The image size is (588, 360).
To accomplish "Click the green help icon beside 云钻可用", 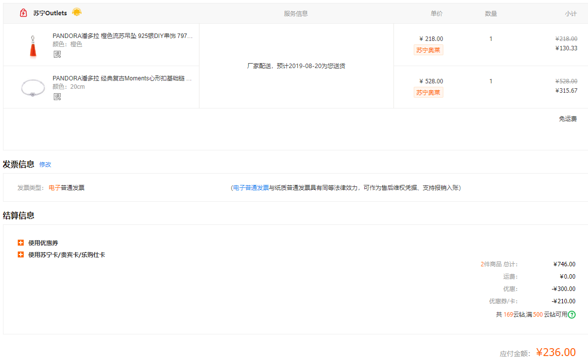I will point(572,315).
